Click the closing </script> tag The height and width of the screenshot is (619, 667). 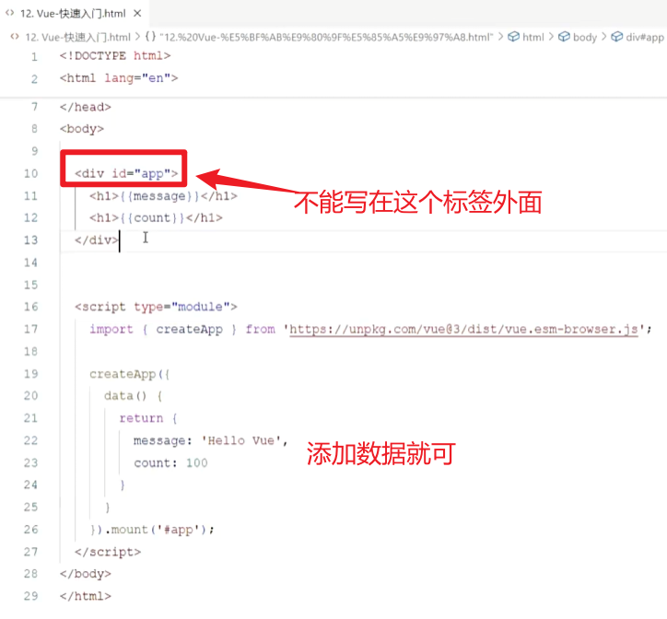pos(108,552)
